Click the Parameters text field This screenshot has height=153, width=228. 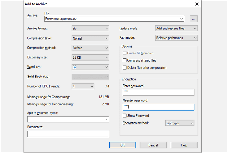[x=68, y=134]
